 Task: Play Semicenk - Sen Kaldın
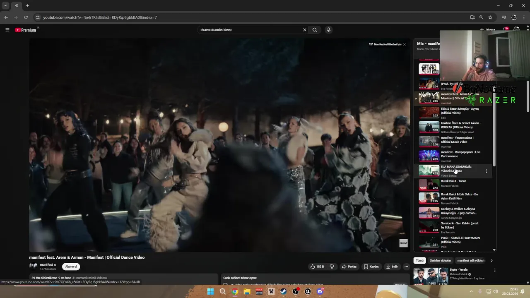click(453, 227)
